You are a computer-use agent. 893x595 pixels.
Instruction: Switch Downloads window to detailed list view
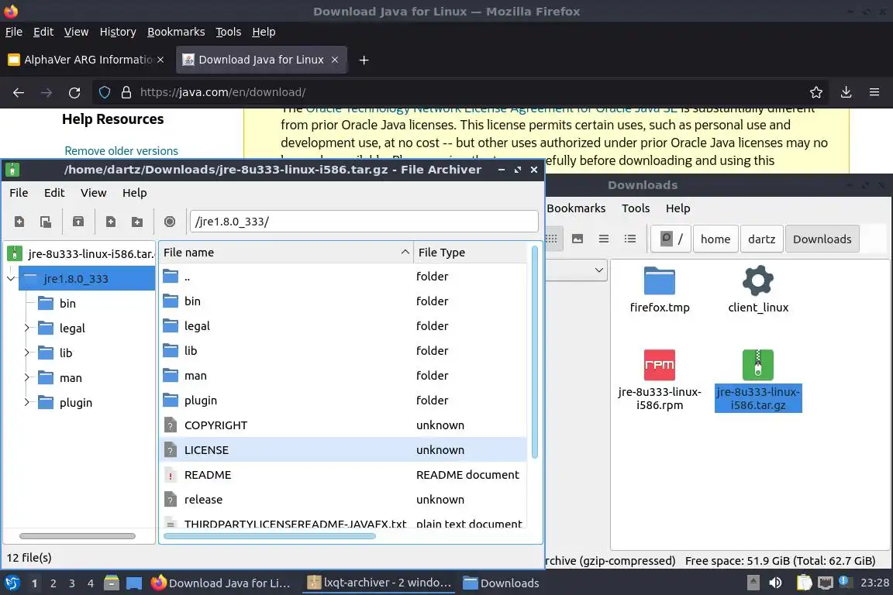pos(630,239)
